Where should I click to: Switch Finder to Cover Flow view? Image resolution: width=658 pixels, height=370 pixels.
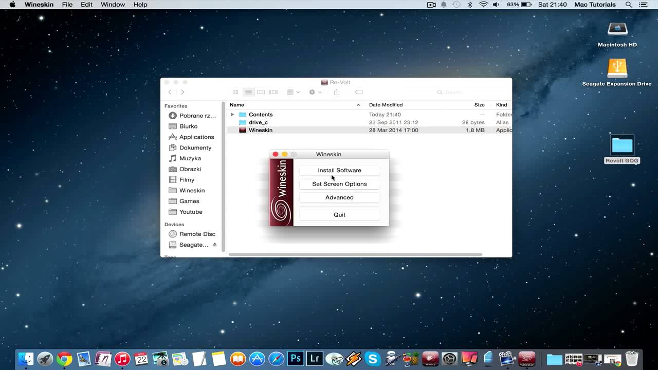[x=273, y=92]
